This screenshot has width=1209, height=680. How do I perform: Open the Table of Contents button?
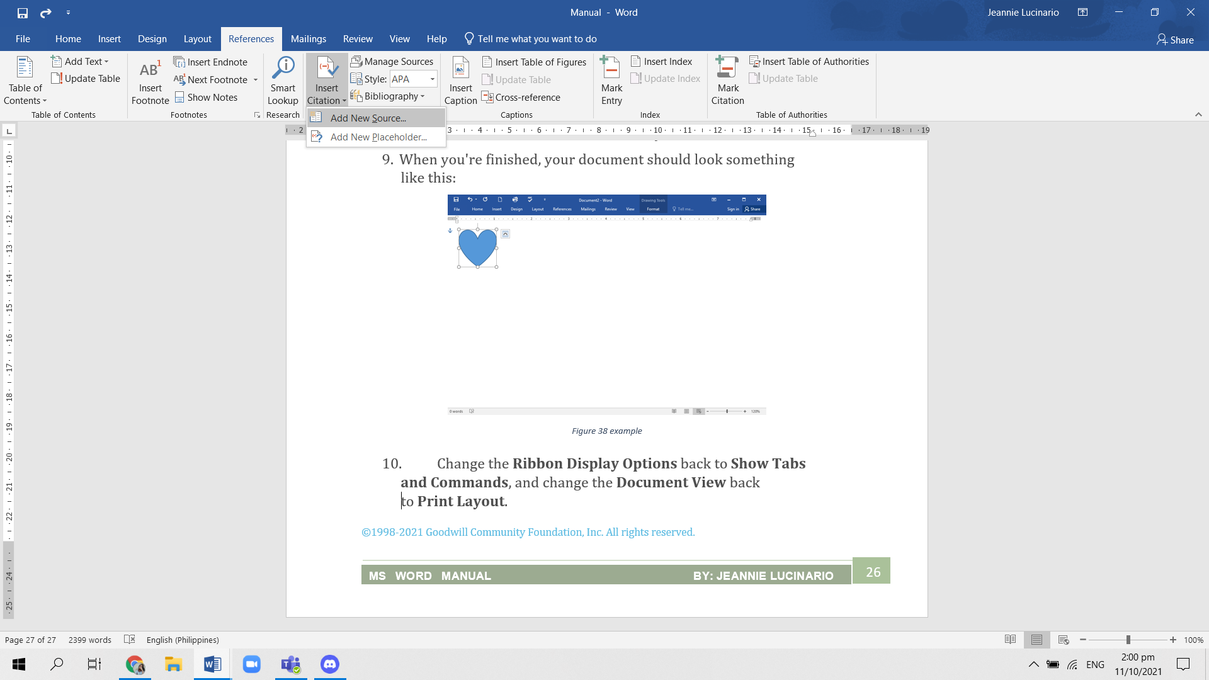(x=25, y=81)
